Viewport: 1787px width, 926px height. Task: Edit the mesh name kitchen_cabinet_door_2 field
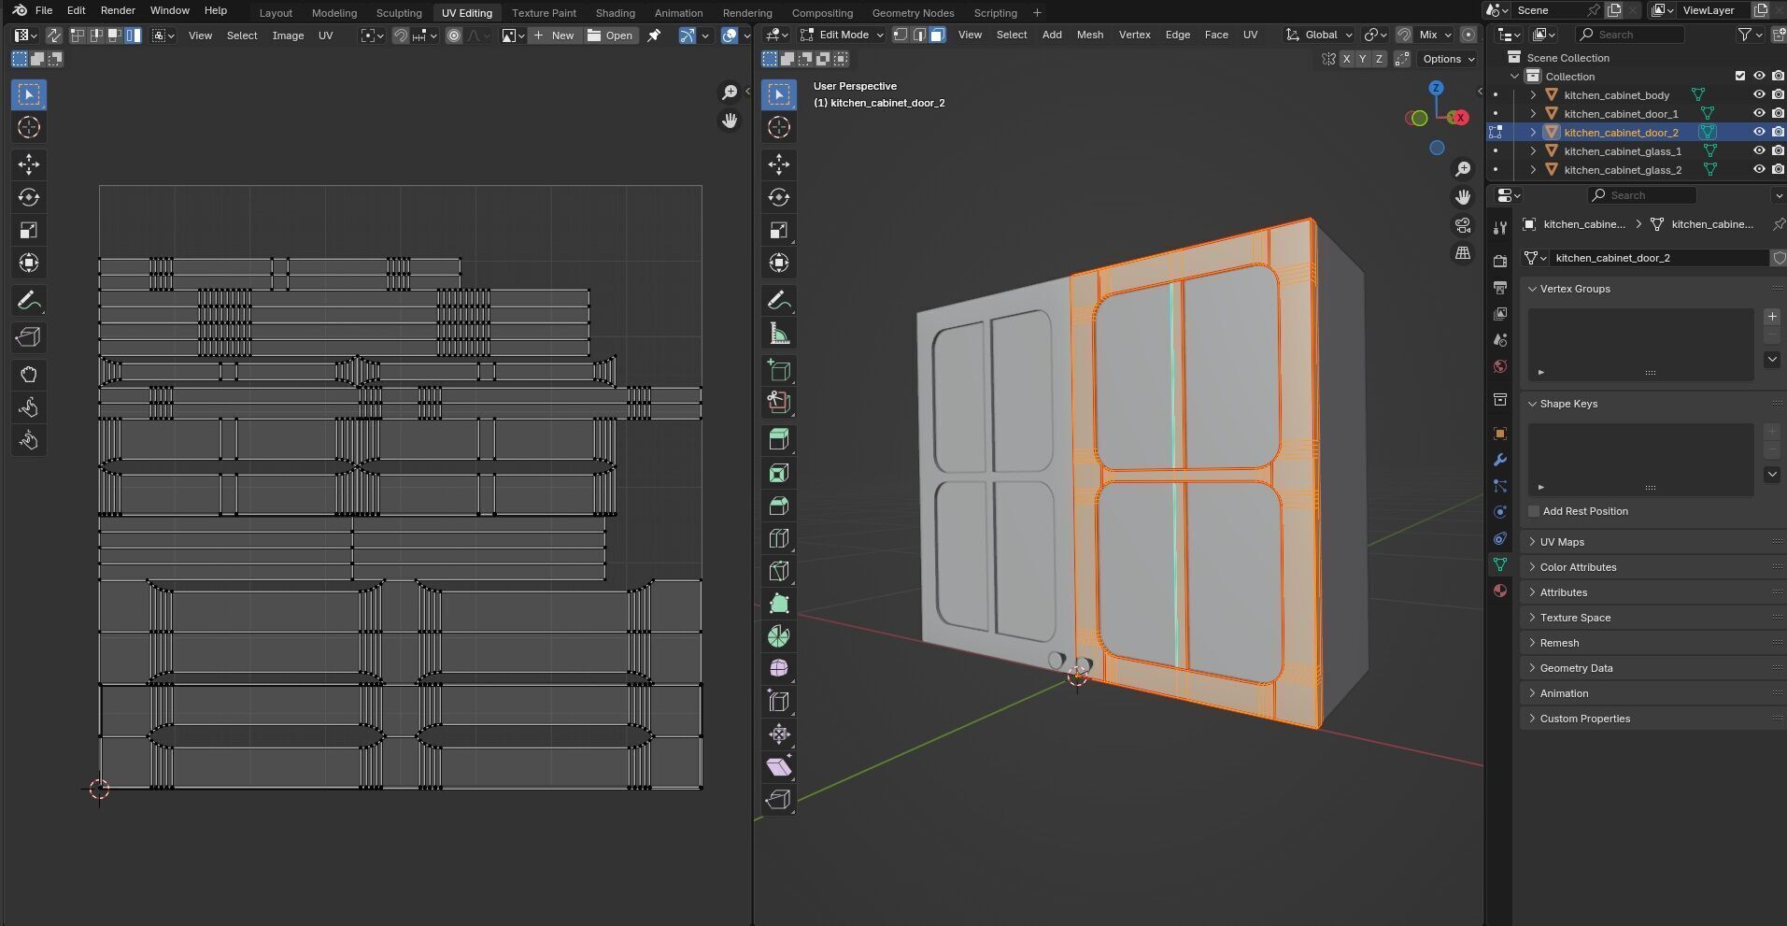(x=1657, y=258)
